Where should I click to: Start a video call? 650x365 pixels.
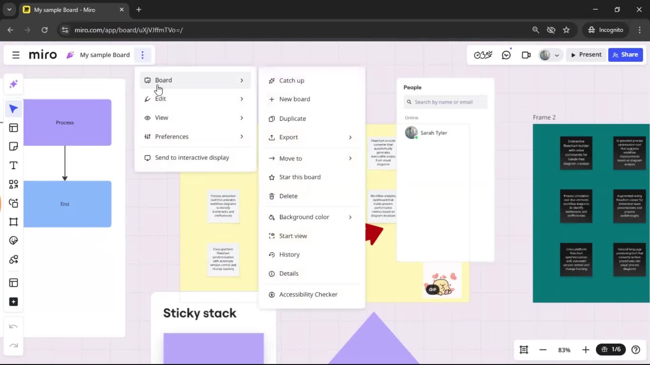coord(526,55)
